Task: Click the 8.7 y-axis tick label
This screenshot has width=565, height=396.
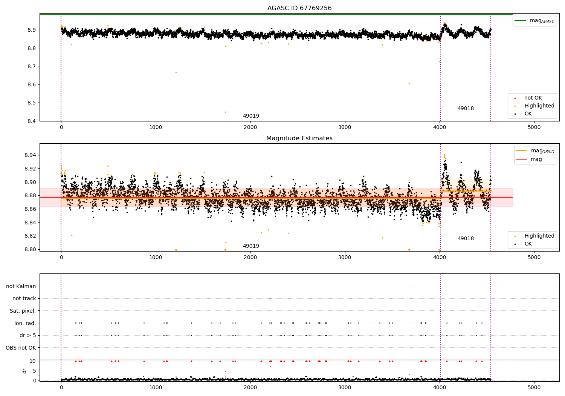Action: [x=32, y=66]
